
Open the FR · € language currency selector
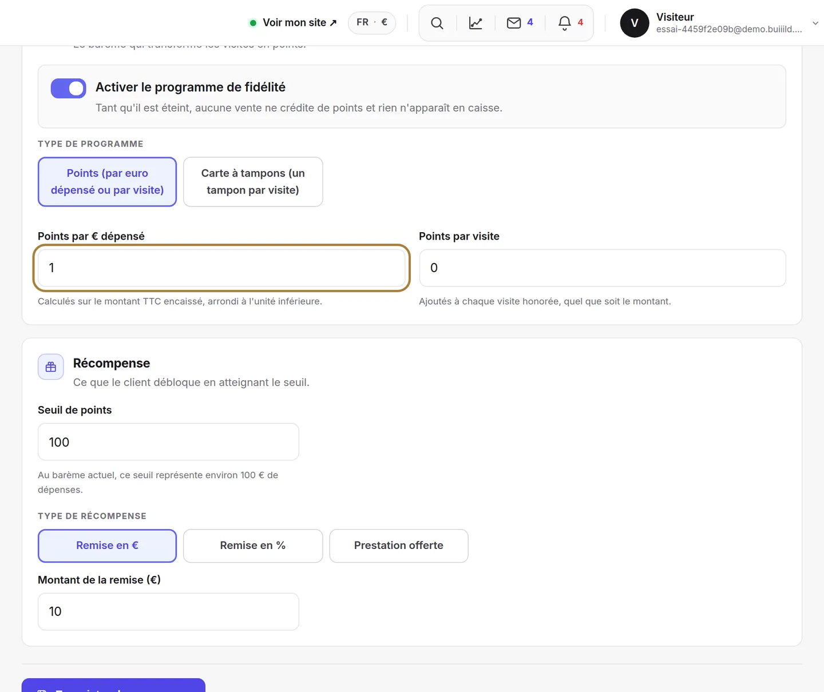372,22
